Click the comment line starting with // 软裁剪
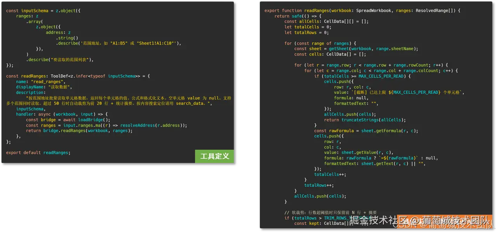 pyautogui.click(x=330, y=212)
